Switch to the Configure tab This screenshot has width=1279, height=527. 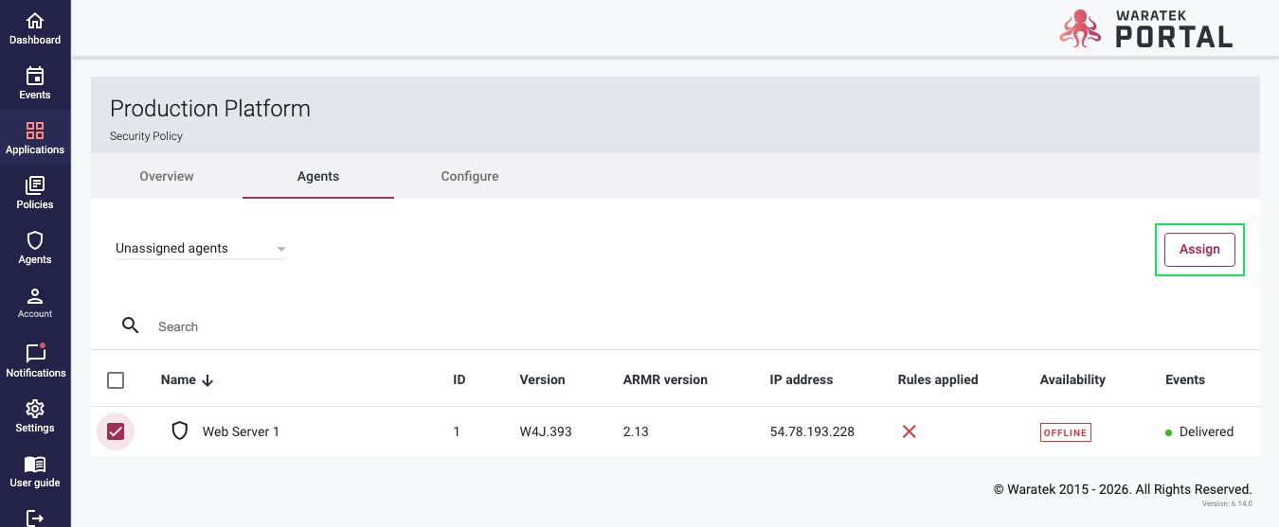(470, 176)
